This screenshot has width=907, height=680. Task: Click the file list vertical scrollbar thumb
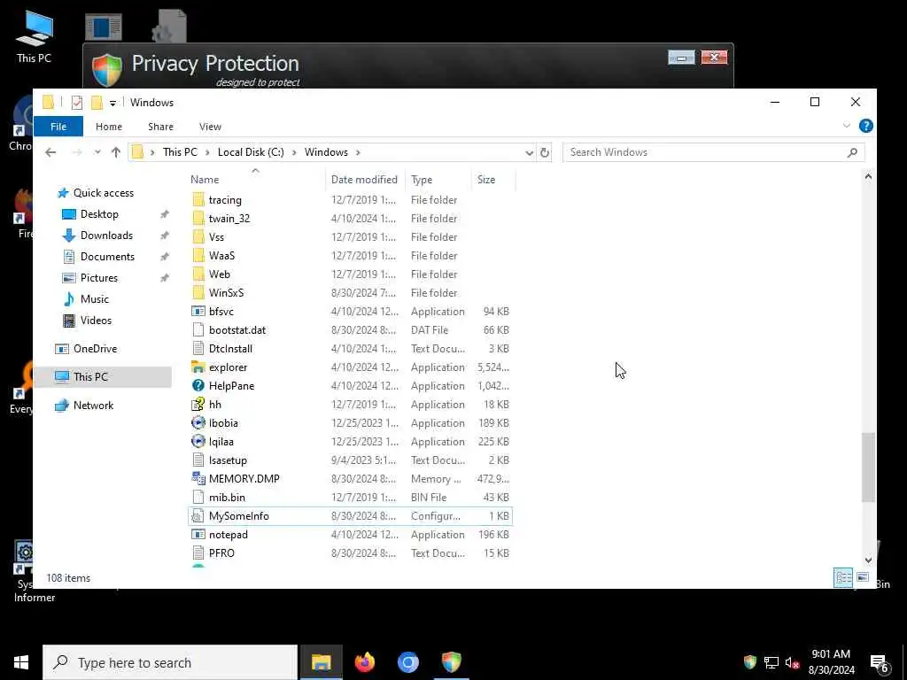pyautogui.click(x=868, y=467)
